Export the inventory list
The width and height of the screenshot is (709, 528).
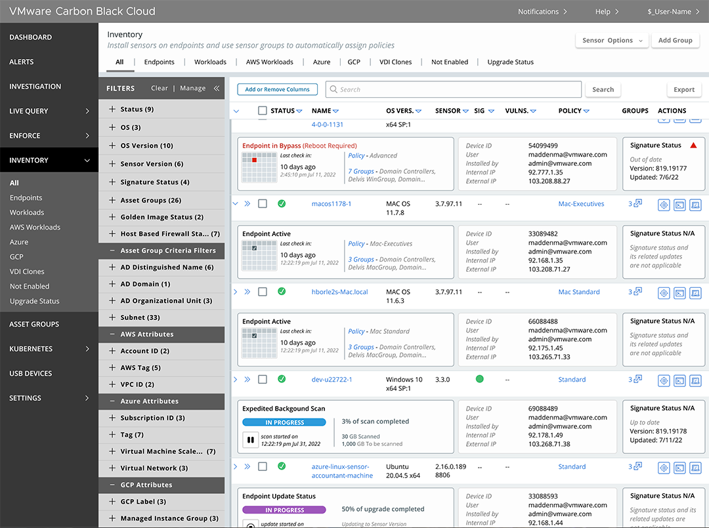coord(683,89)
